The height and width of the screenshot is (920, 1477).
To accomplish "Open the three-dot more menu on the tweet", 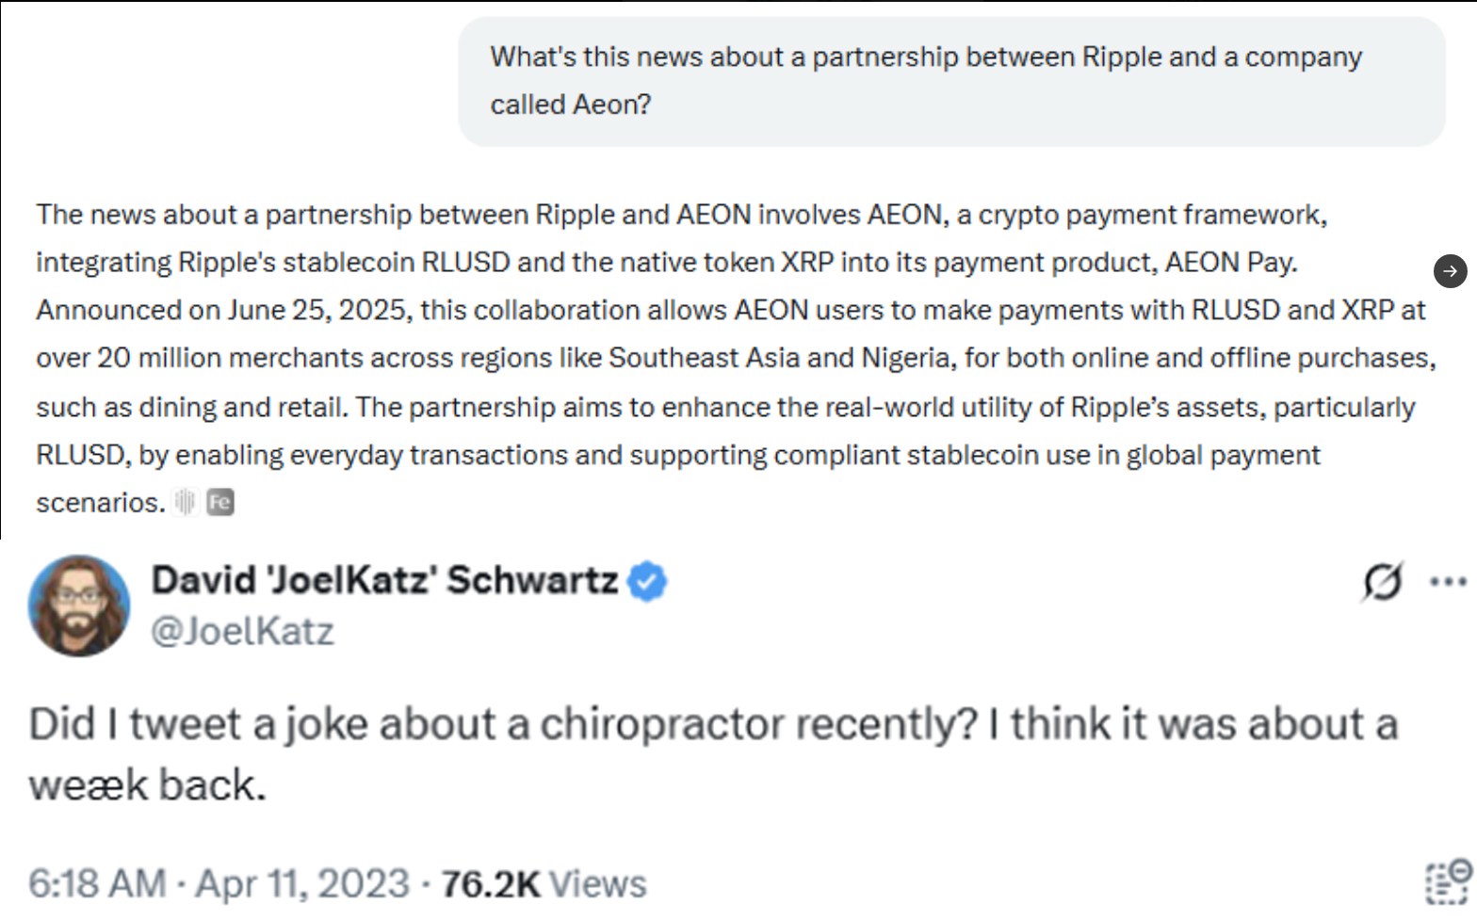I will tap(1448, 582).
